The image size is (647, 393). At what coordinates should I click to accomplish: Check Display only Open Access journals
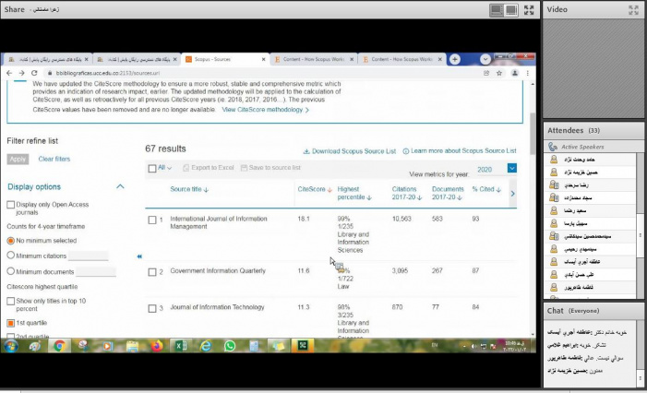pyautogui.click(x=11, y=205)
